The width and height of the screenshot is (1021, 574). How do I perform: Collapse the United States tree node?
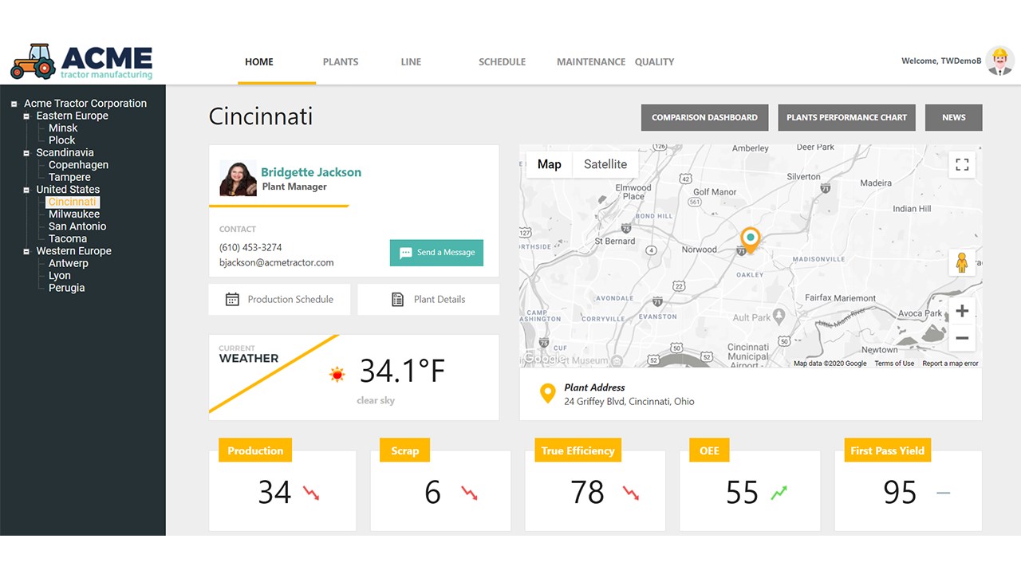(26, 190)
